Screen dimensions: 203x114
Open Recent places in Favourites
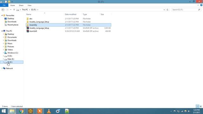[x=13, y=25]
